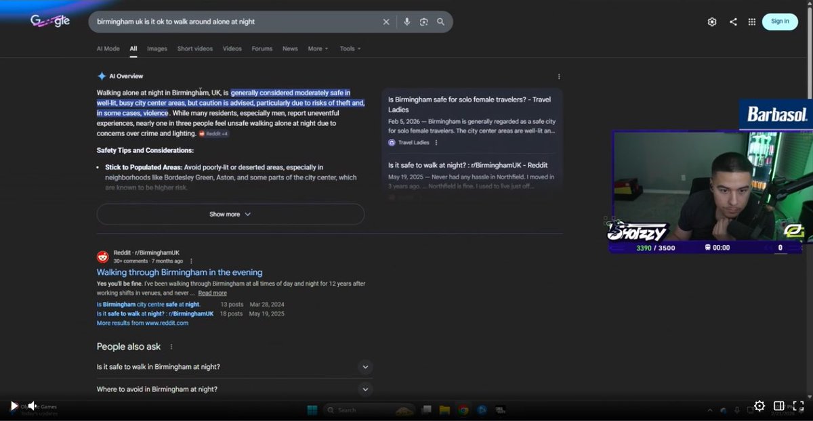Click the Windows Start button in the taskbar

[312, 410]
